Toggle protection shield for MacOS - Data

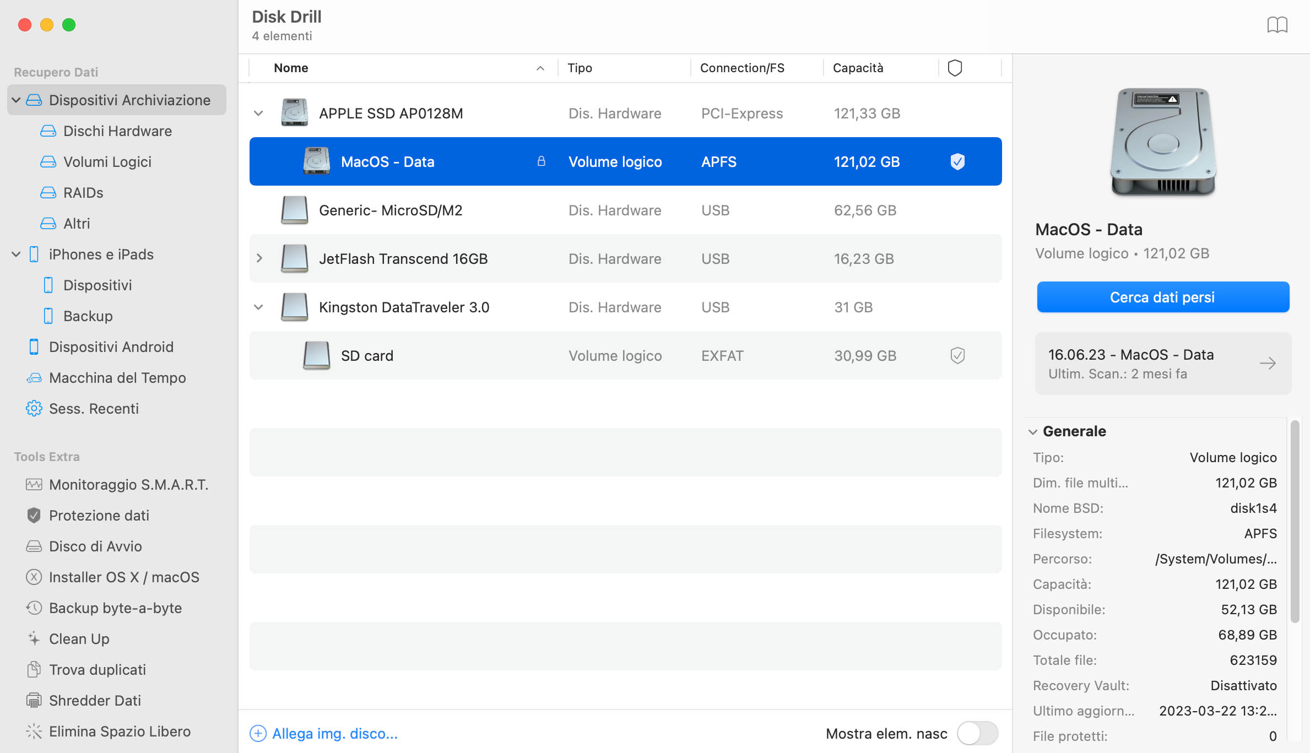coord(958,161)
